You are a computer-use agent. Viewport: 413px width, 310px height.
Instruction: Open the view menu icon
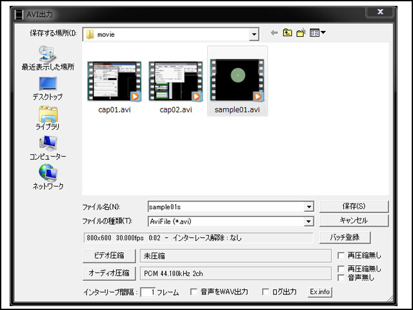tap(317, 33)
